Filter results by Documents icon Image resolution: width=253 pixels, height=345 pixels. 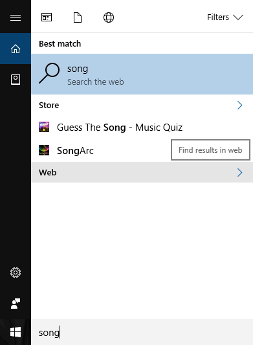point(78,17)
